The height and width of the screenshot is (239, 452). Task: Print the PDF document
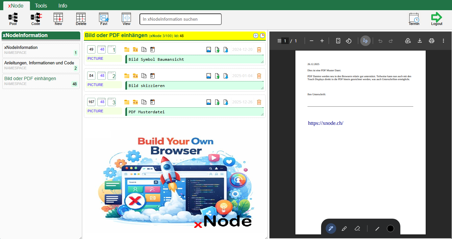(x=432, y=41)
